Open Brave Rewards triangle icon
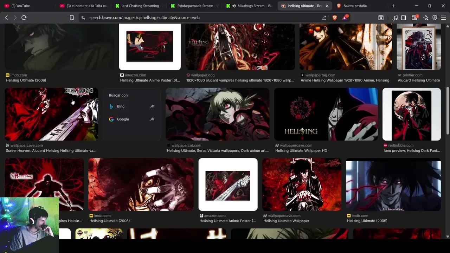This screenshot has height=253, width=450. [345, 18]
